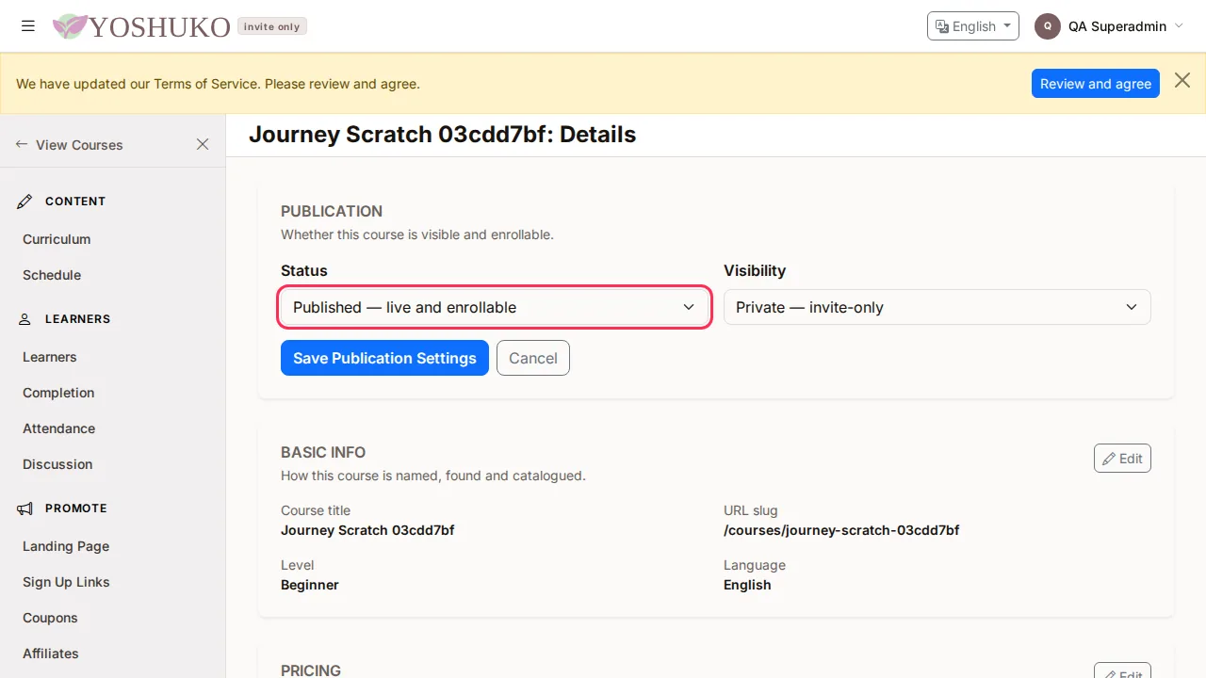
Task: Click the URL slug value text
Action: 841,530
